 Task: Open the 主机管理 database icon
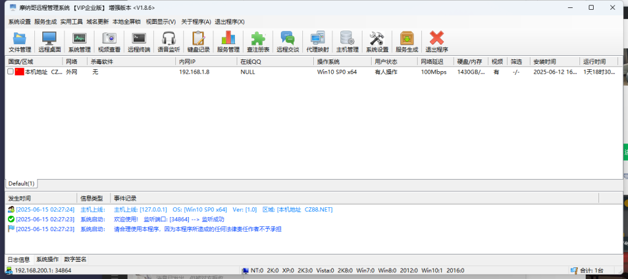pos(347,42)
